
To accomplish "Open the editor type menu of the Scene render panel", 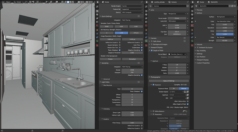I will click(98, 2).
